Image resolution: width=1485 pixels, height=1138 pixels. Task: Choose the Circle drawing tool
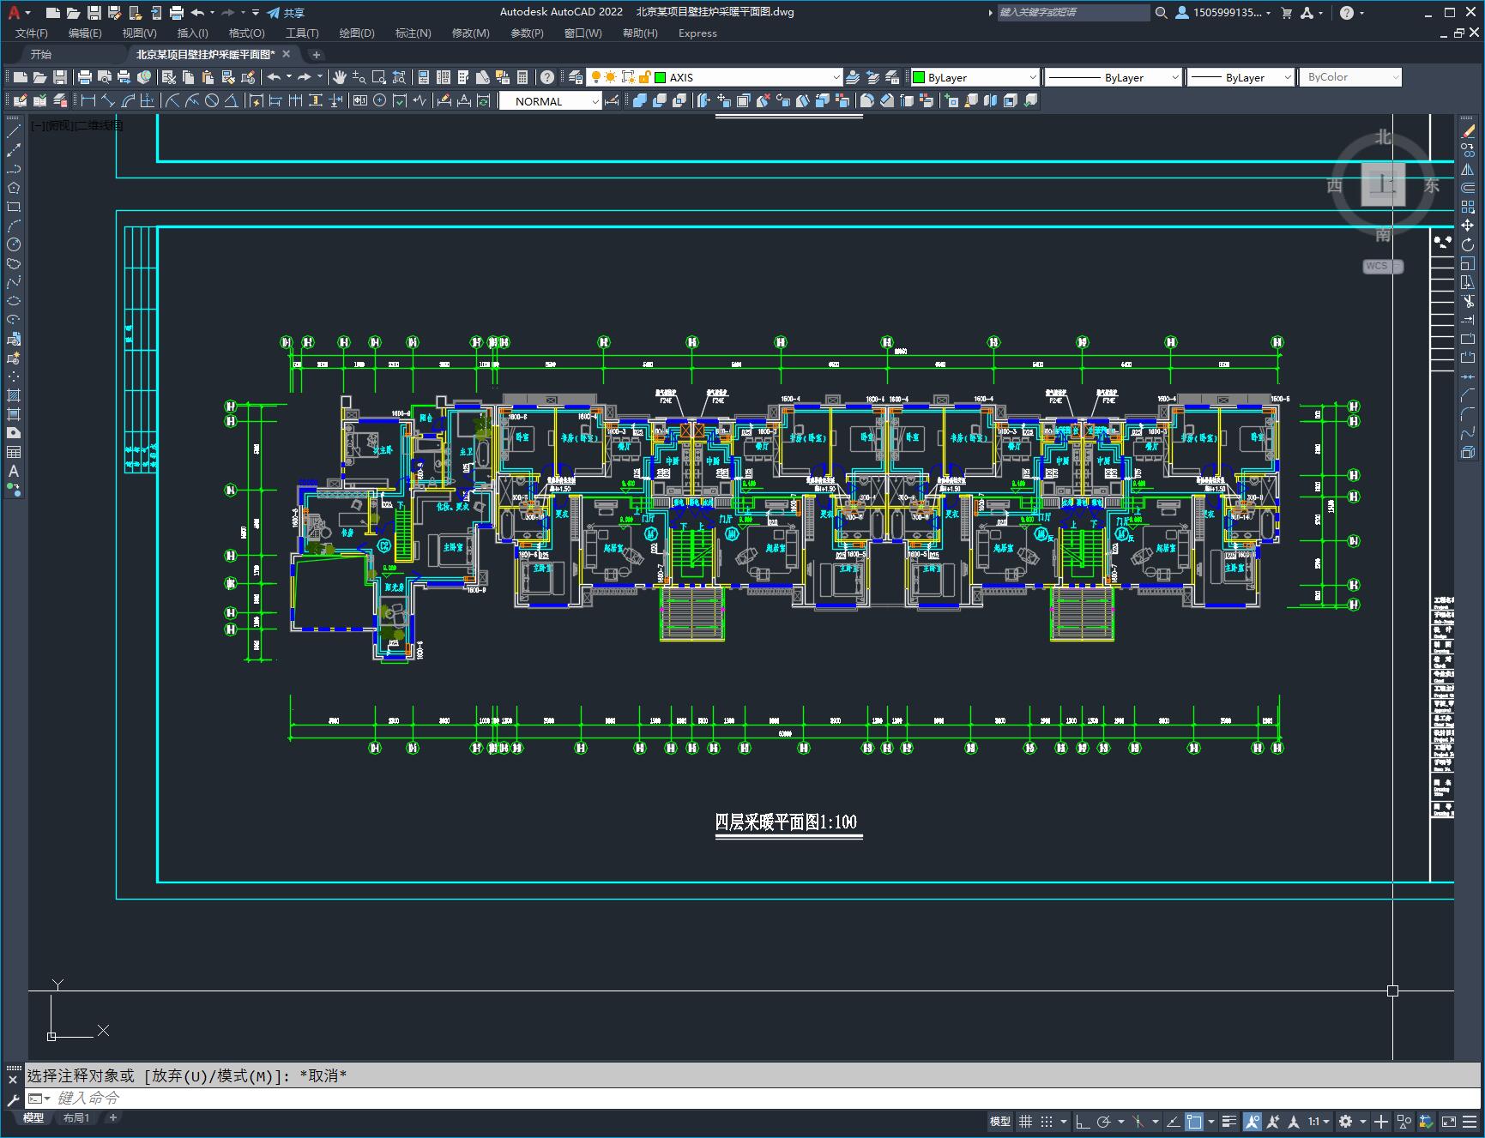click(14, 244)
